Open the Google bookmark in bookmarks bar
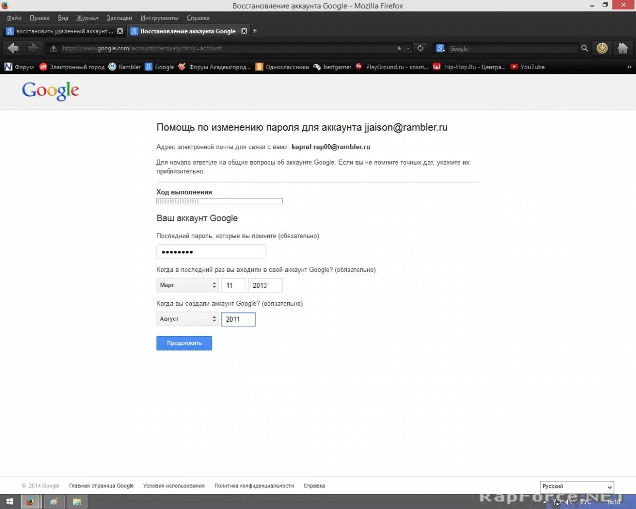 (160, 67)
